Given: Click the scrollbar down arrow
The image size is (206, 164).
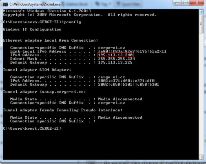Looking at the screenshot, I should coord(202,157).
